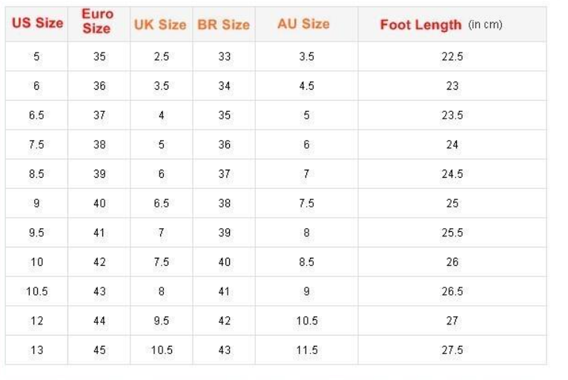Image resolution: width=568 pixels, height=380 pixels.
Task: Select UK size 9.5 cell
Action: [161, 321]
